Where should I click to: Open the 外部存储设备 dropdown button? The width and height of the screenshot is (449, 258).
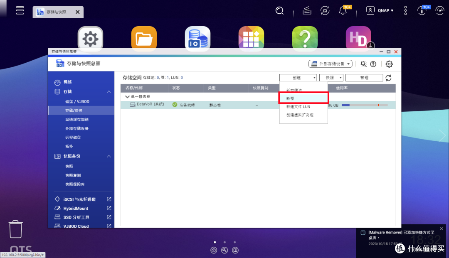(330, 64)
